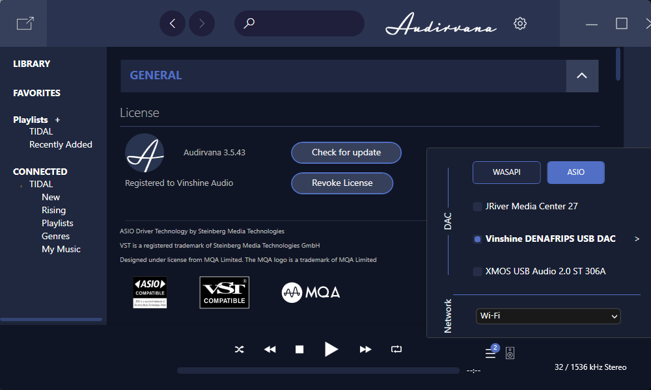This screenshot has height=390, width=651.
Task: Click Registered to Vinshine Audio text
Action: click(x=179, y=183)
